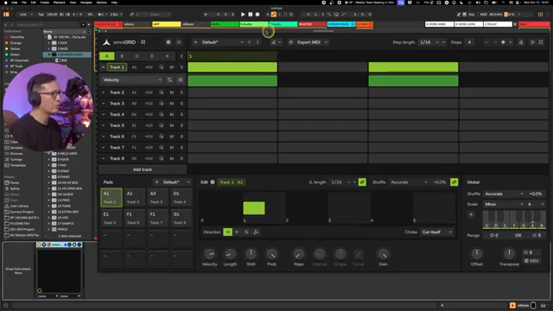Toggle S. length link green icon
553x311 pixels.
tap(362, 182)
